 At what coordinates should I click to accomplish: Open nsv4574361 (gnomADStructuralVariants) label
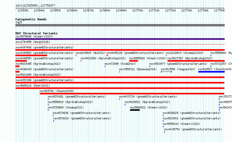click(x=77, y=96)
